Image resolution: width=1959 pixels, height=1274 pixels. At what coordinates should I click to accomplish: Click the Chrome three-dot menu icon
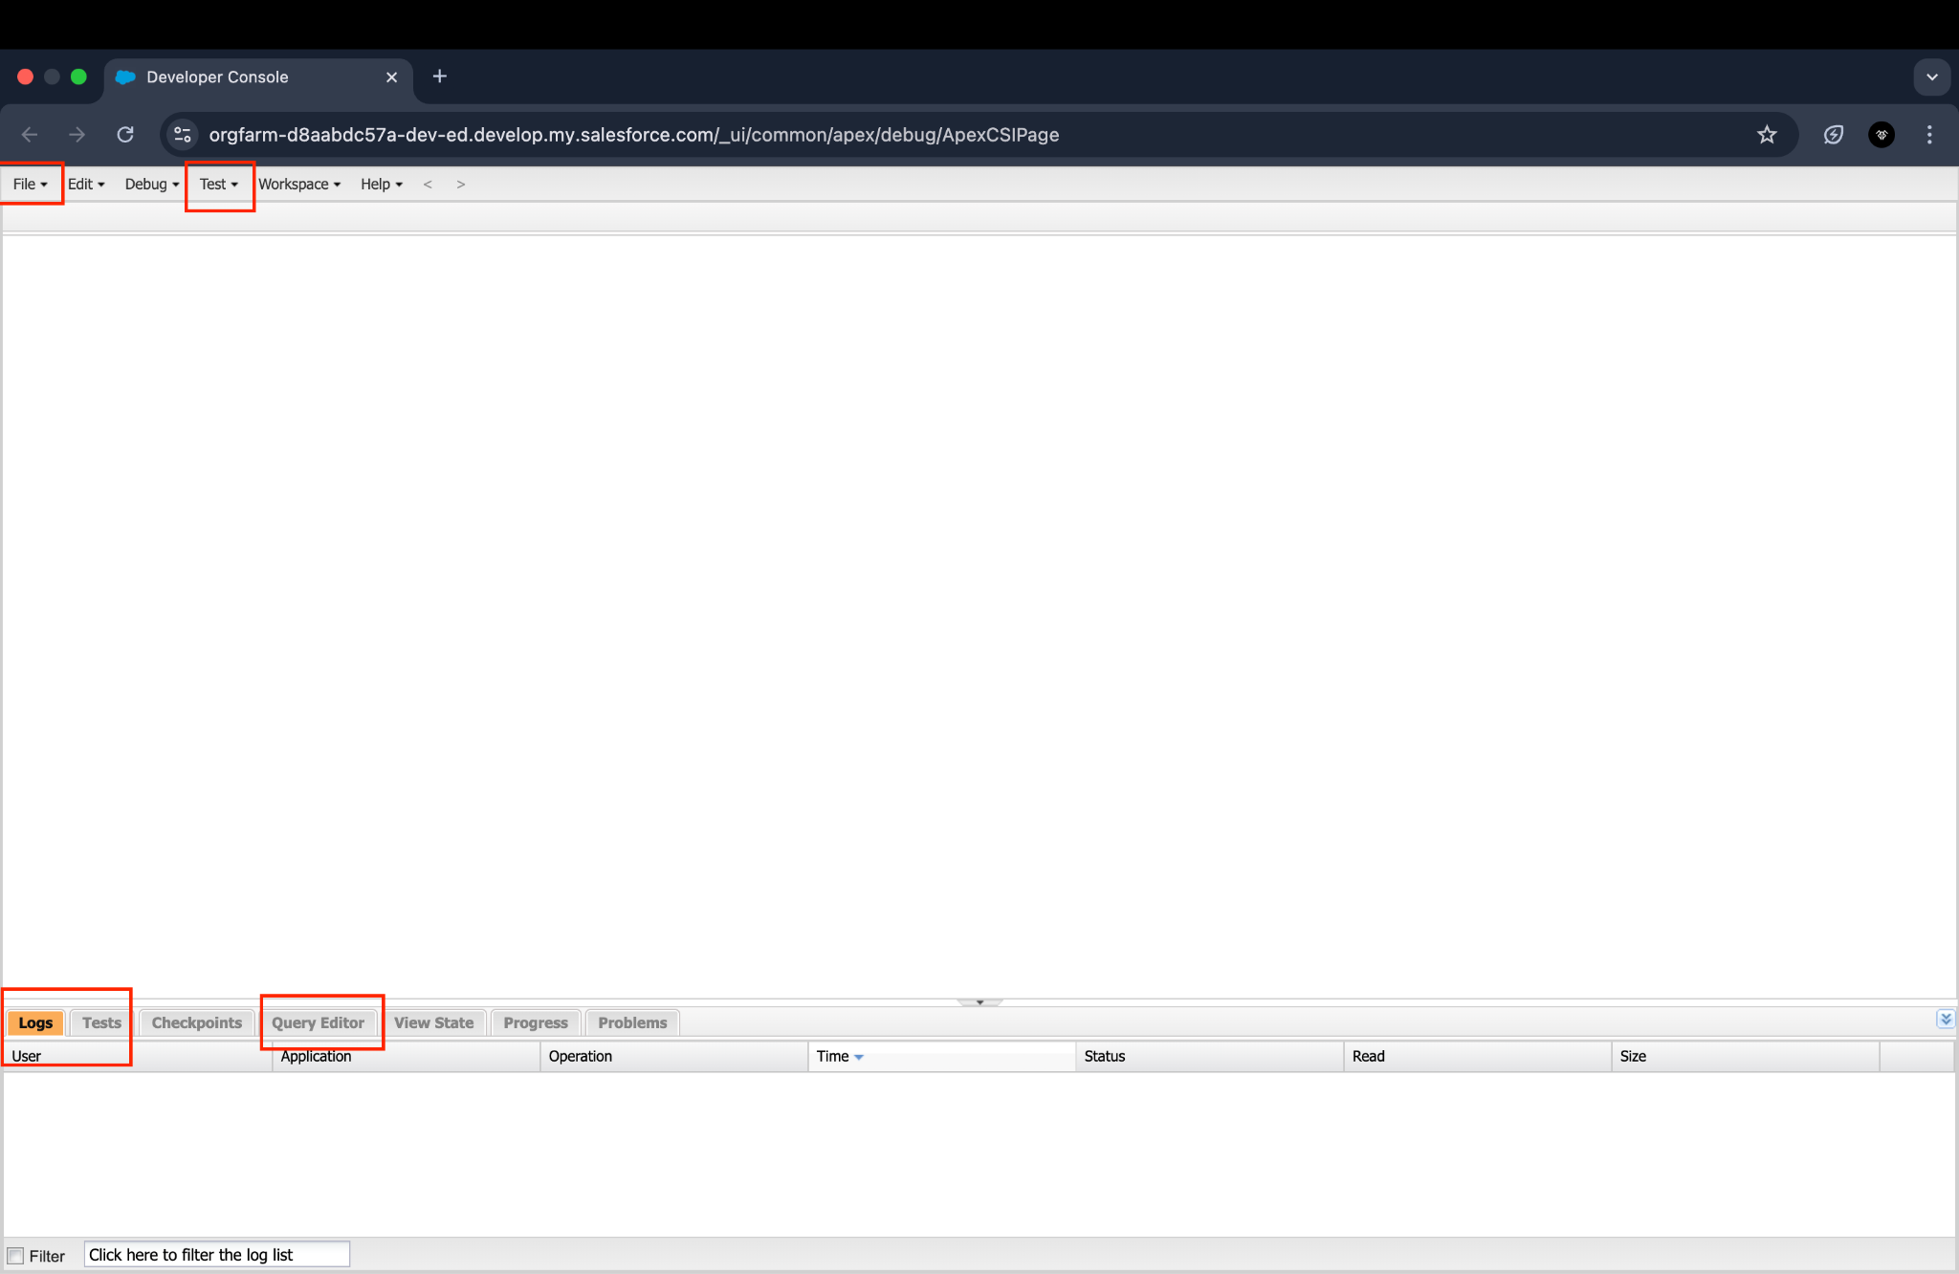click(x=1929, y=134)
